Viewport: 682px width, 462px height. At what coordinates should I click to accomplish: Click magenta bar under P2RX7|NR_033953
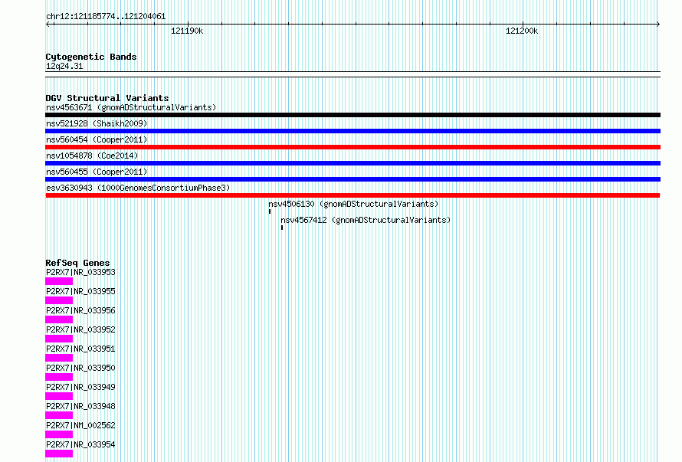59,281
